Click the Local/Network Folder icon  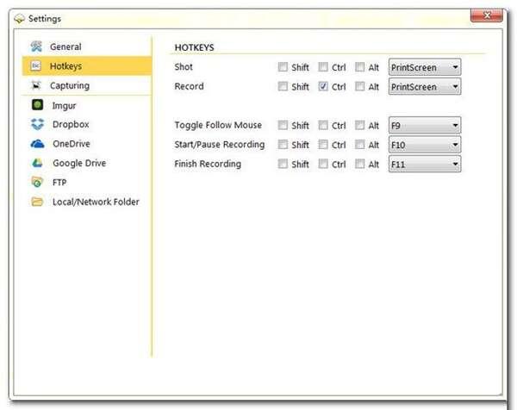pos(37,202)
